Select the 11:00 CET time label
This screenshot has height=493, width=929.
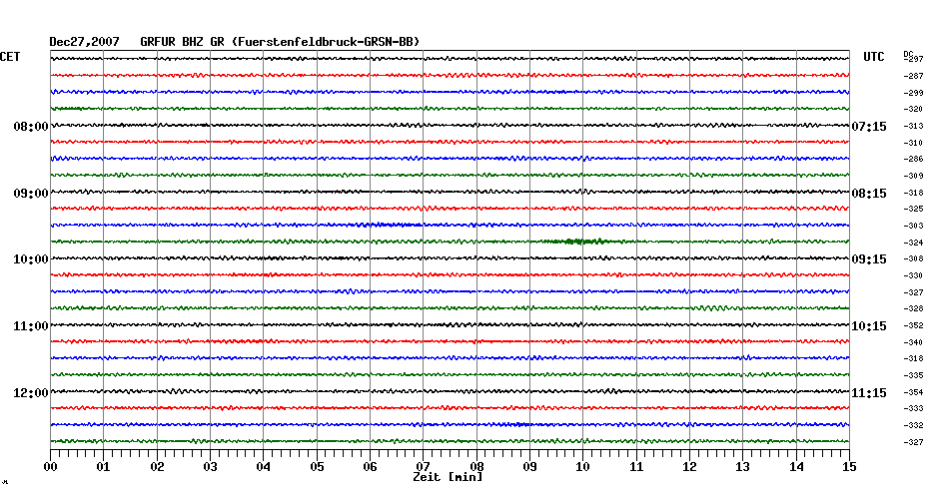tap(31, 326)
